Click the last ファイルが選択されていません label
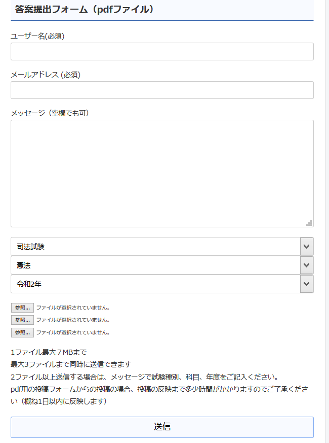This screenshot has width=329, height=443. 73,332
